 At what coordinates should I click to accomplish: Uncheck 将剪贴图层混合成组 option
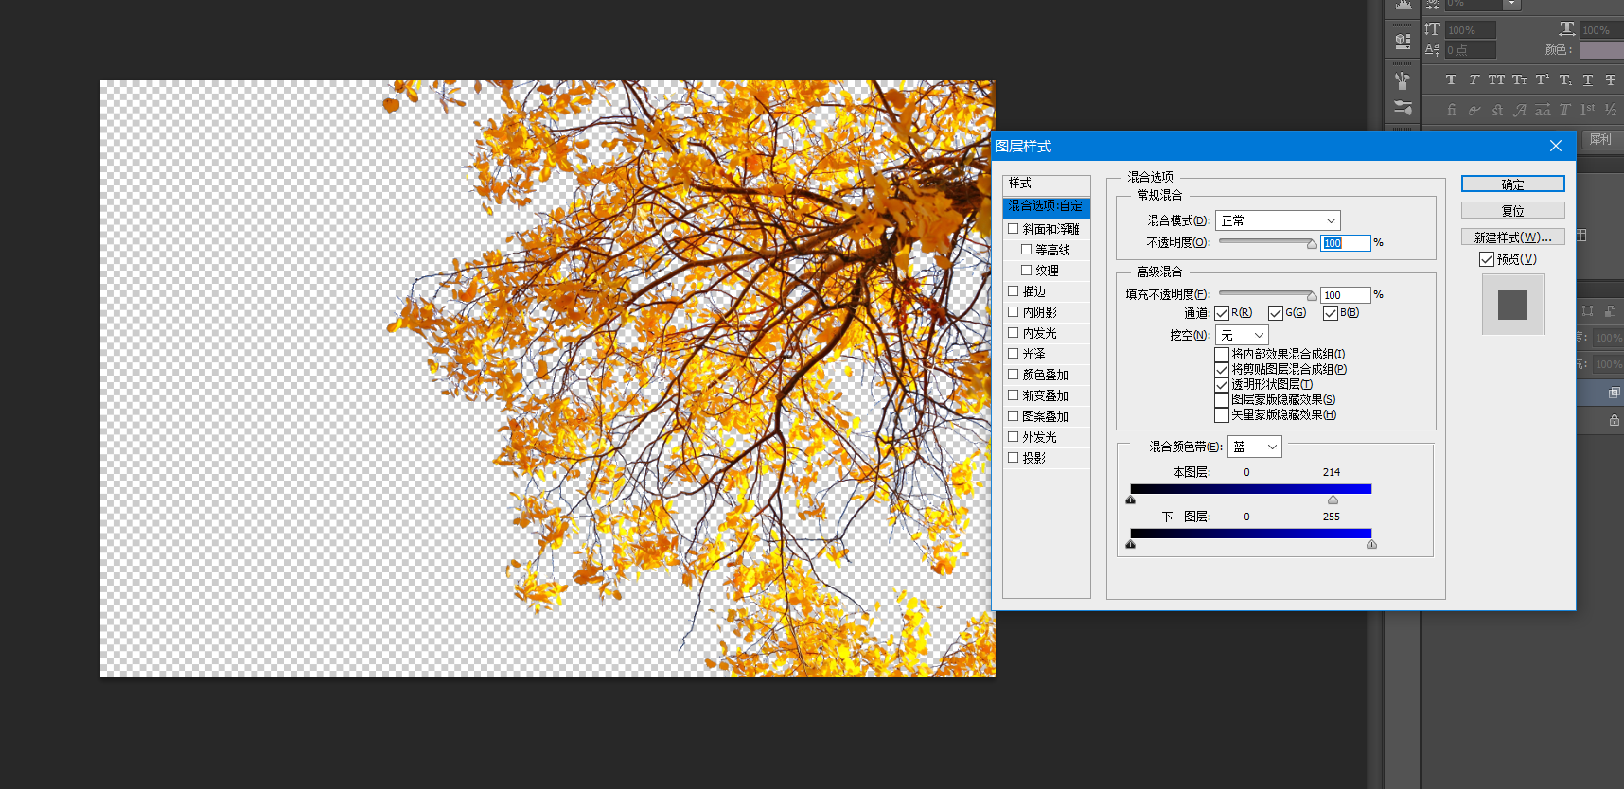[1222, 370]
